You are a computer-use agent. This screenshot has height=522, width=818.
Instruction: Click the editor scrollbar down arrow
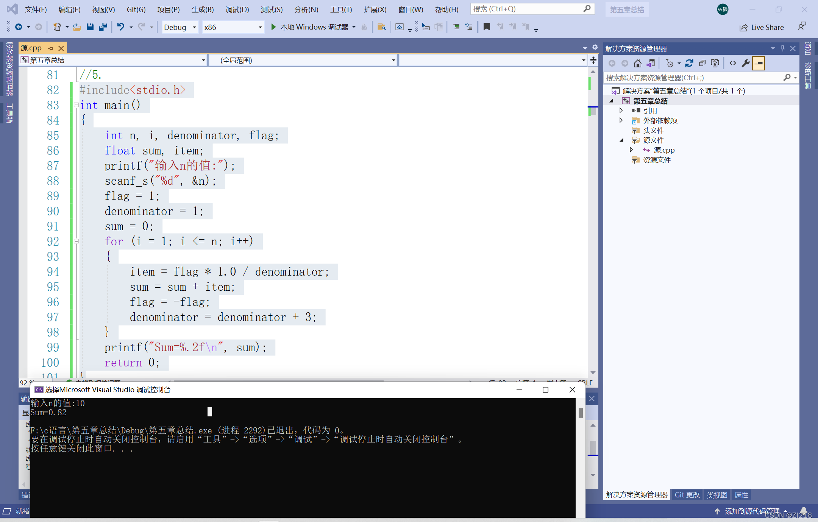point(593,373)
